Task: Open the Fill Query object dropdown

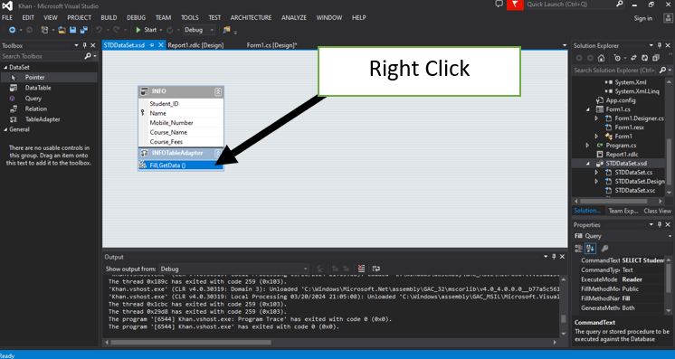Action: (x=670, y=236)
